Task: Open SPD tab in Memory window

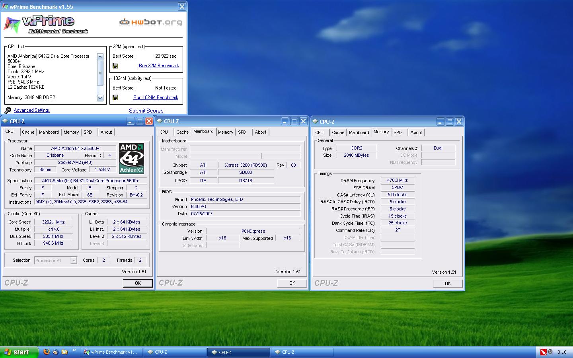Action: 398,132
